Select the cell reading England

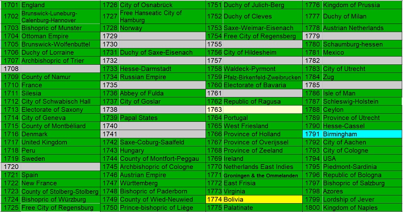click(60, 5)
